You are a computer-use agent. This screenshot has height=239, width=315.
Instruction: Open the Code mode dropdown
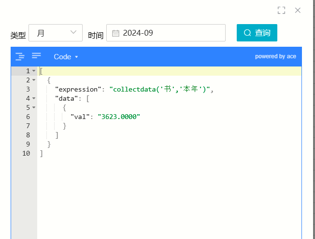pyautogui.click(x=66, y=57)
